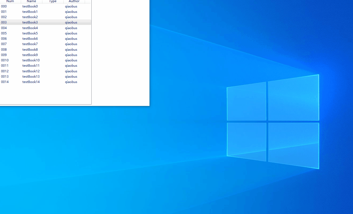Choose testBook10 in the list
The width and height of the screenshot is (353, 214).
(31, 60)
